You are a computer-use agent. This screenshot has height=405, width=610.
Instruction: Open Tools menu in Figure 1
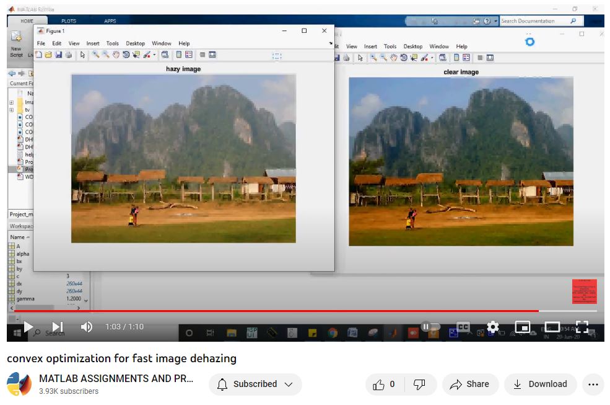tap(113, 43)
